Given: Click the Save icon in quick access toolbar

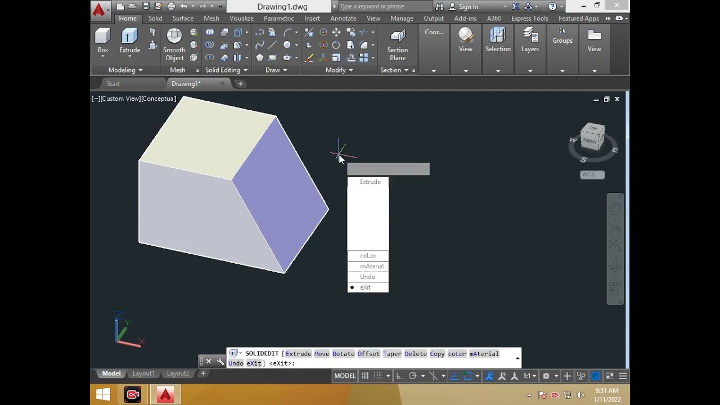Looking at the screenshot, I should (x=146, y=6).
